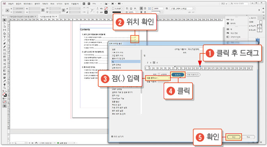Select the Zoom tool (magnifier)
267x147 pixels.
click(x=5, y=88)
